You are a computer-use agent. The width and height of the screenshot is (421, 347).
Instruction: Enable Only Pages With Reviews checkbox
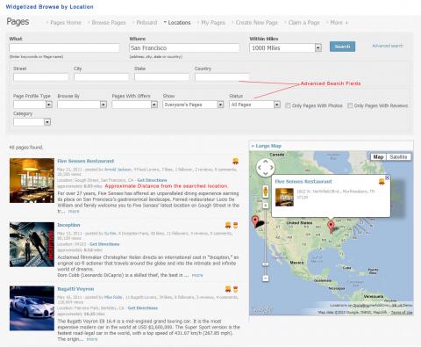coord(350,105)
